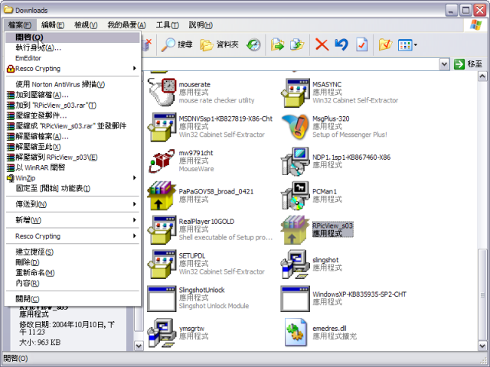Viewport: 490px width, 367px height.
Task: Click the Folder Options checkmark folder icon
Action: 385,45
